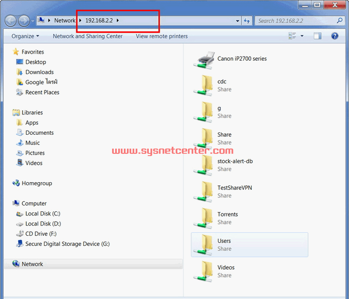Click the Back navigation arrow button

click(10, 21)
